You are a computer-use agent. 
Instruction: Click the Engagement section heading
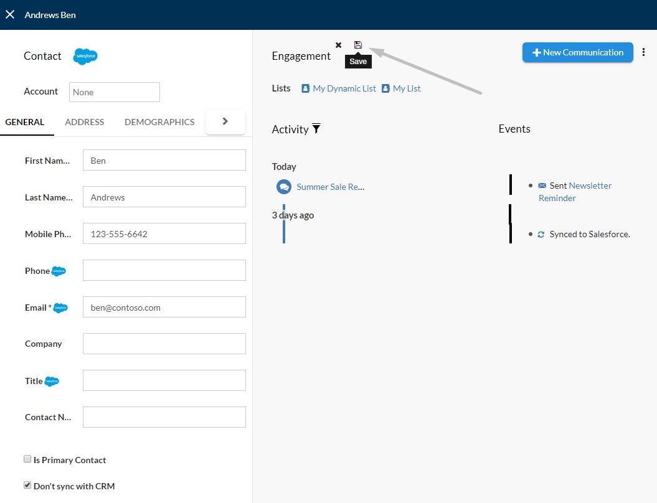pos(301,56)
